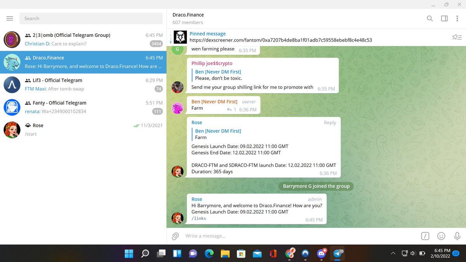Image resolution: width=466 pixels, height=262 pixels.
Task: Open Fanty - Official Telegram chat
Action: pos(83,107)
